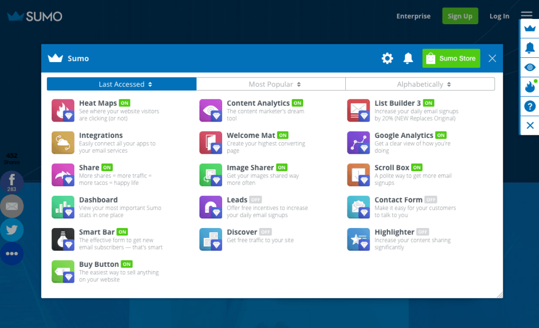Open the Scroll Box app icon
This screenshot has width=539, height=328.
click(358, 175)
